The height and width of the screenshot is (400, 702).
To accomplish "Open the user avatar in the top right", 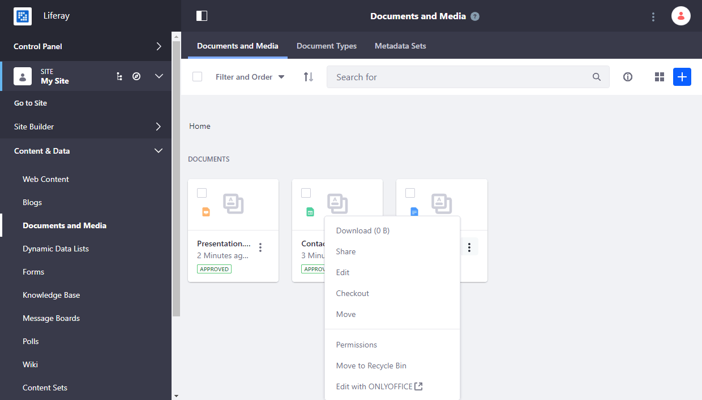I will 680,16.
